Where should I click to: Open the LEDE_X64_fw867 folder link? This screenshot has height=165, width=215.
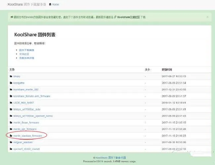tap(23, 103)
